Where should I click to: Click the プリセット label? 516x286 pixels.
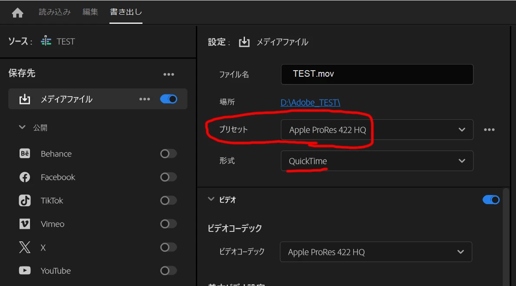point(233,130)
